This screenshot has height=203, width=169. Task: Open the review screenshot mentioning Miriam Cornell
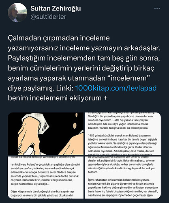123,177
